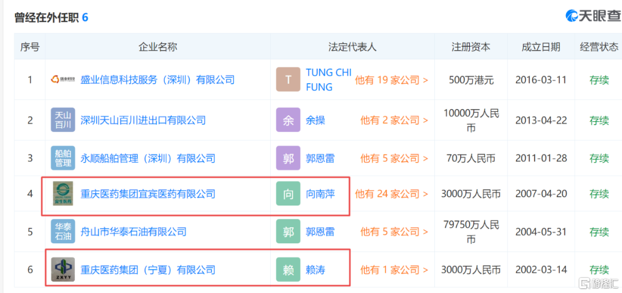
Task: Open 盛业信息科技服务（深圳）有限公司 company link
Action: click(157, 80)
